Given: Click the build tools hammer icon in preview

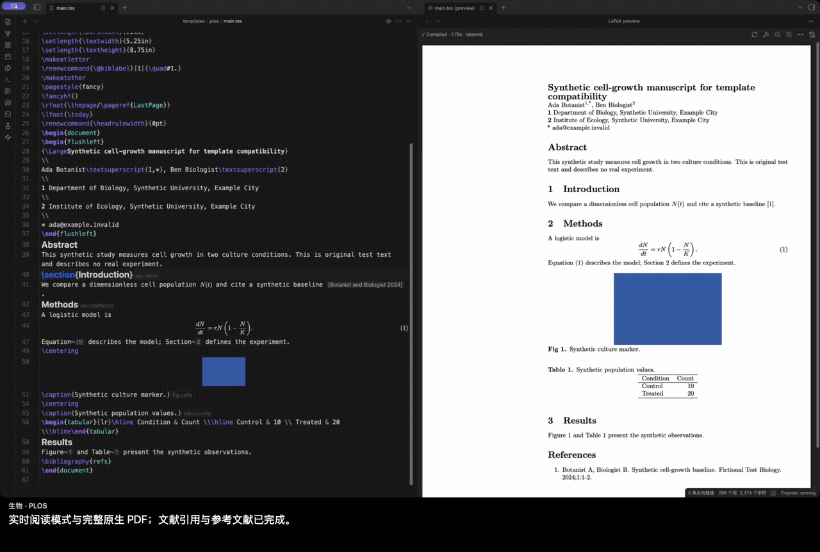Looking at the screenshot, I should tap(766, 35).
